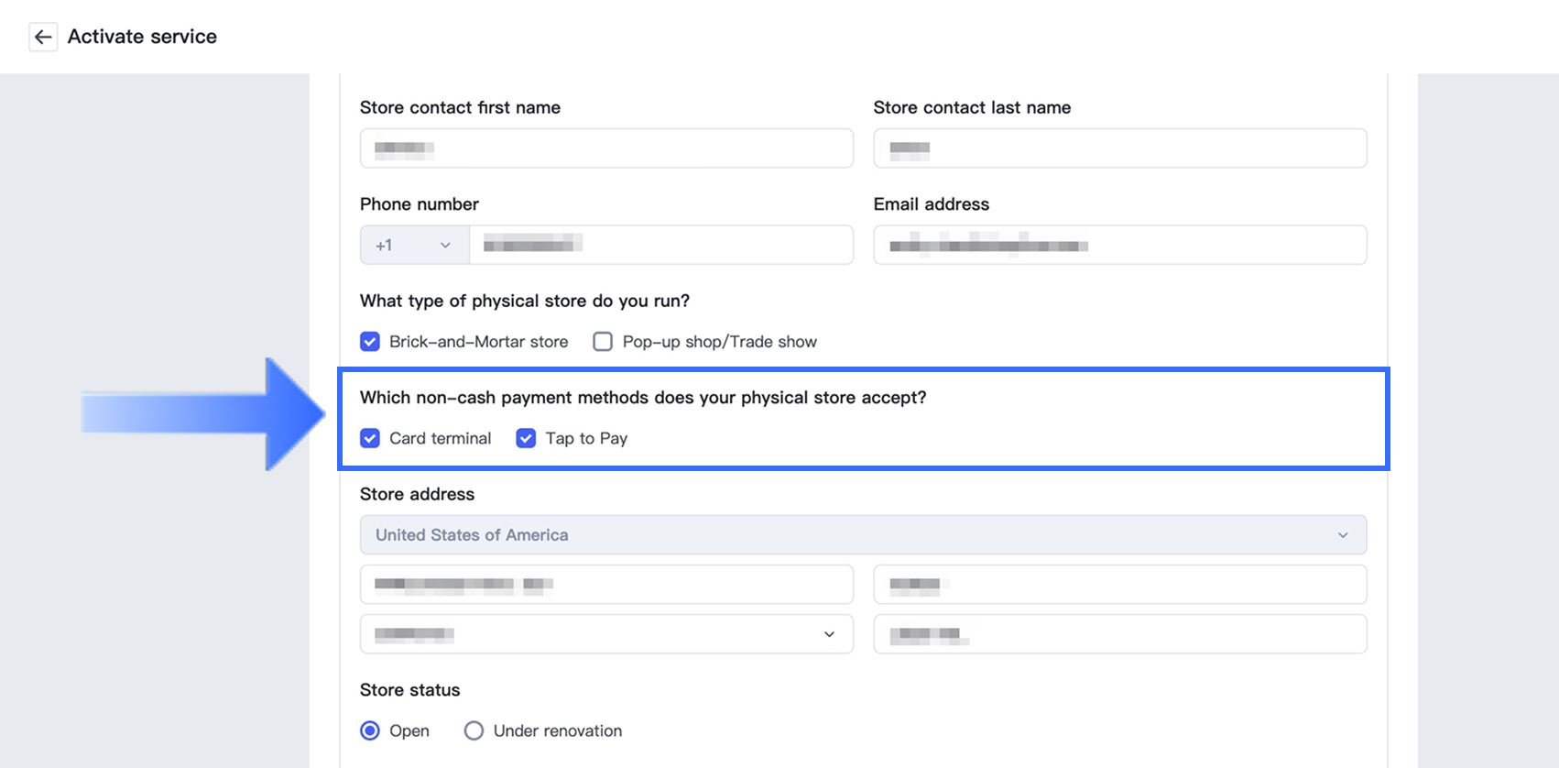Uncheck the Card terminal checkbox

point(370,438)
